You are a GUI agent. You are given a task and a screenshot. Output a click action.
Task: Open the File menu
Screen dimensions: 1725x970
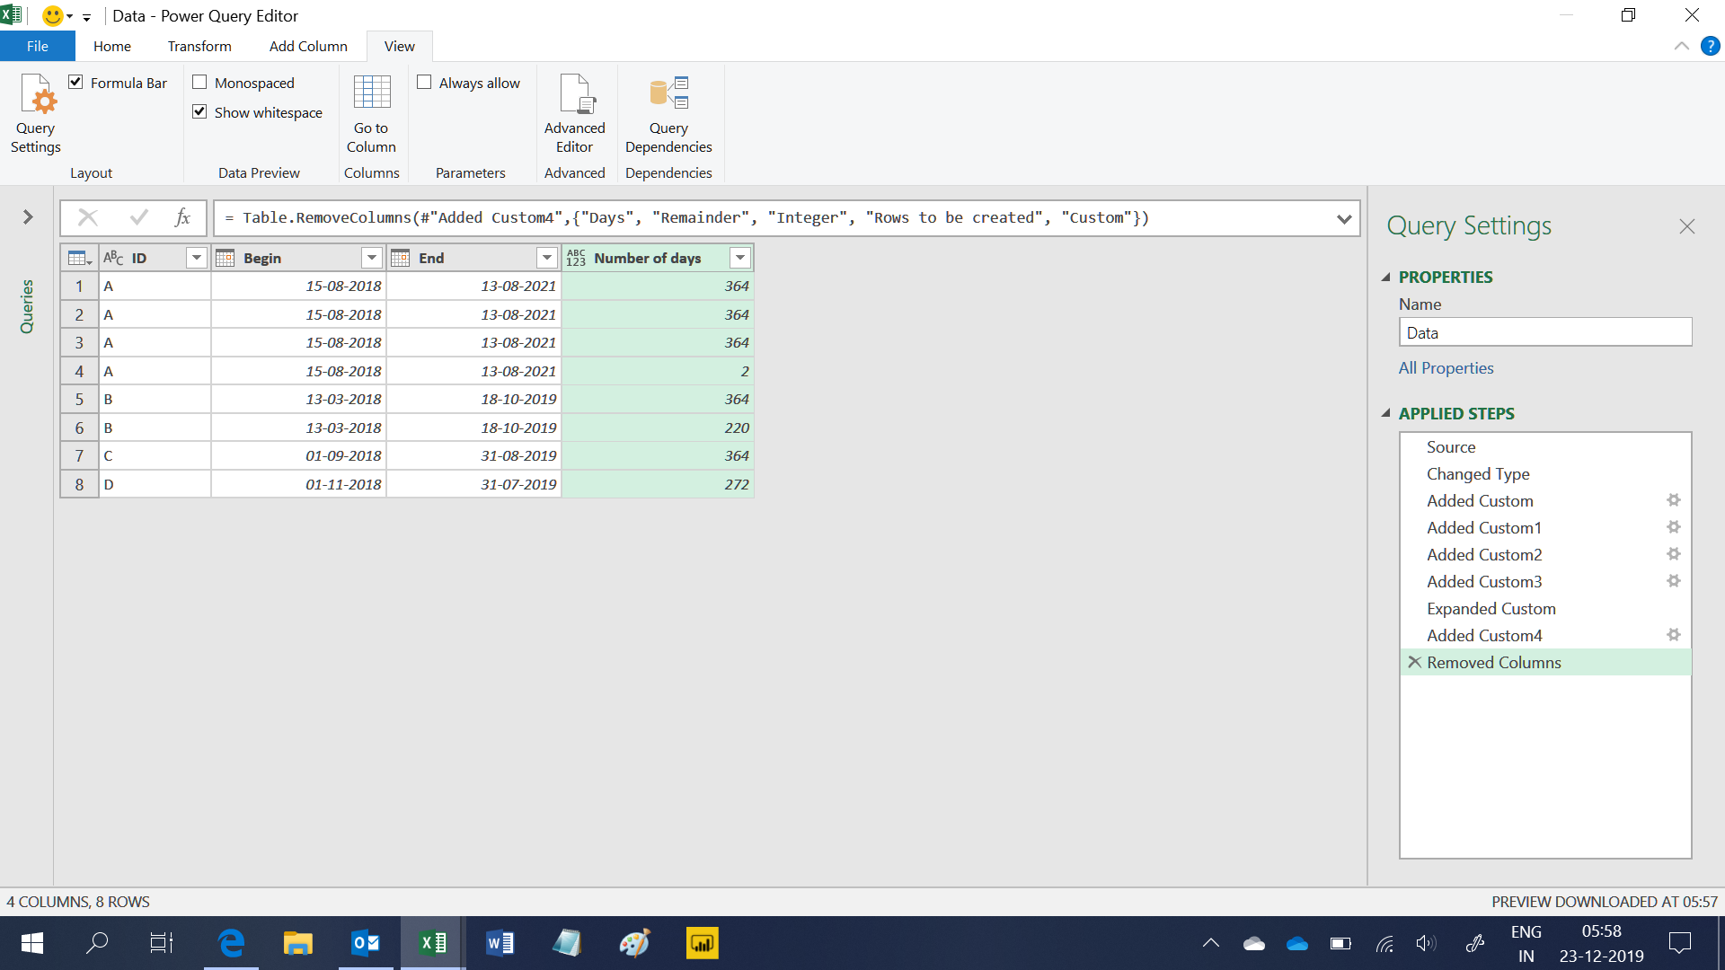(38, 46)
